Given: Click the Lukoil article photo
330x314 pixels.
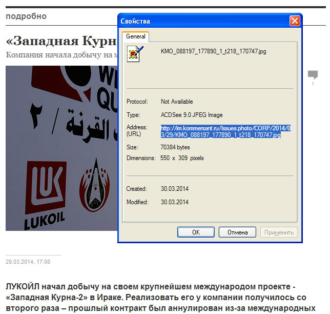Looking at the screenshot, I should (x=61, y=148).
